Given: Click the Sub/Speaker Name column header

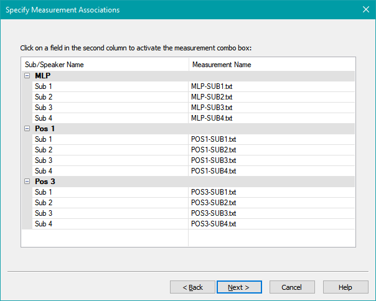Looking at the screenshot, I should tap(105, 65).
